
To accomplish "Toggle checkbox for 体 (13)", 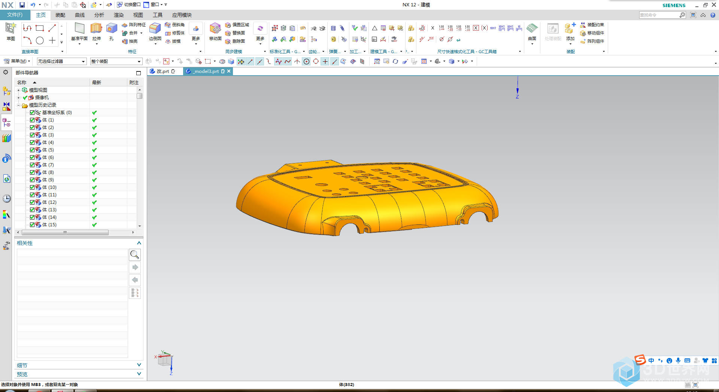I will pyautogui.click(x=32, y=210).
